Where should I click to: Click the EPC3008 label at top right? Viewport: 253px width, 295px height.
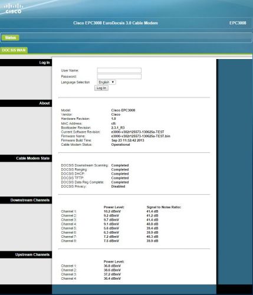coord(238,23)
